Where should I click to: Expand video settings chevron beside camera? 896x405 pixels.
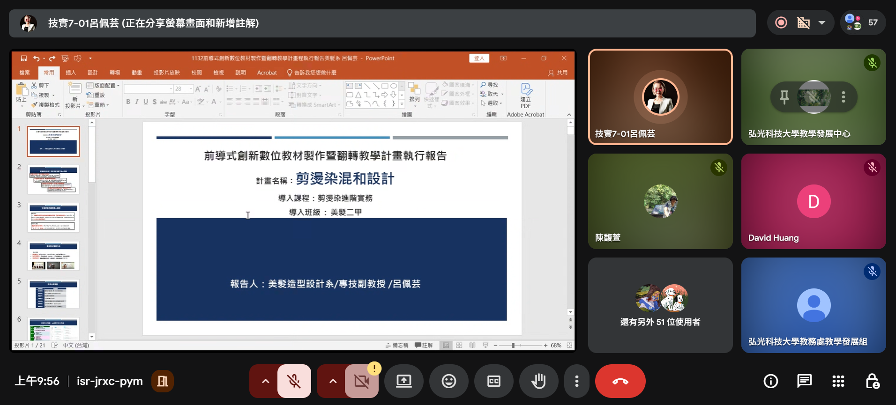333,381
